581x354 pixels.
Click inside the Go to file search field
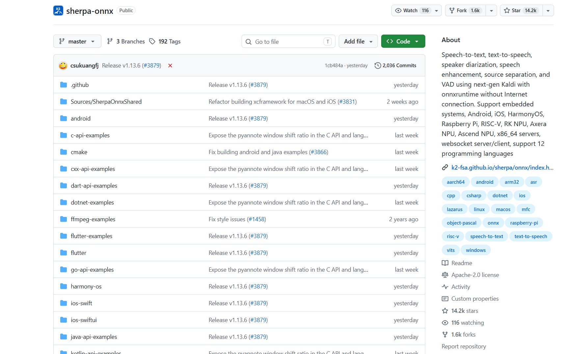coord(288,41)
